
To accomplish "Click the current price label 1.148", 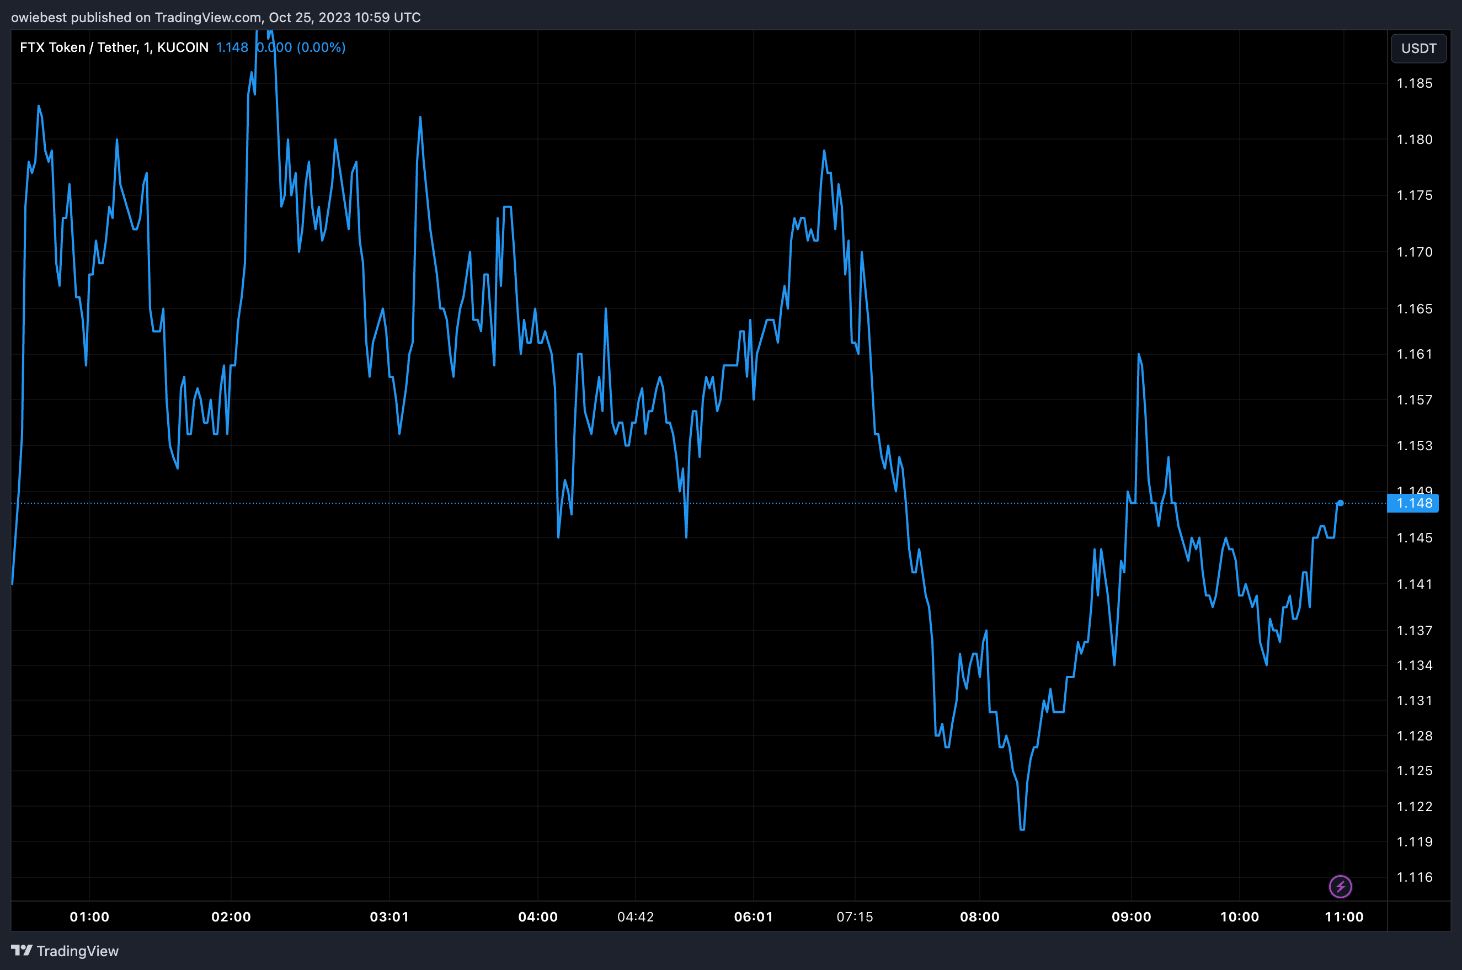I will (1413, 503).
